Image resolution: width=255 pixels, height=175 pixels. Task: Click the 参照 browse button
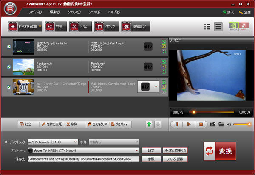click(x=151, y=159)
